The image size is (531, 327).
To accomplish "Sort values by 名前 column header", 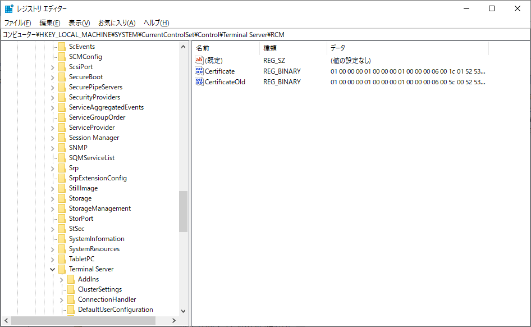I will (226, 48).
